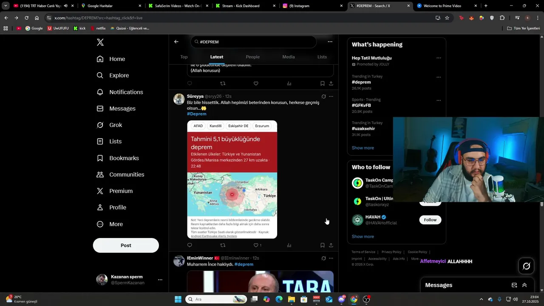Open the Privacy Policy footer link

pos(391,252)
